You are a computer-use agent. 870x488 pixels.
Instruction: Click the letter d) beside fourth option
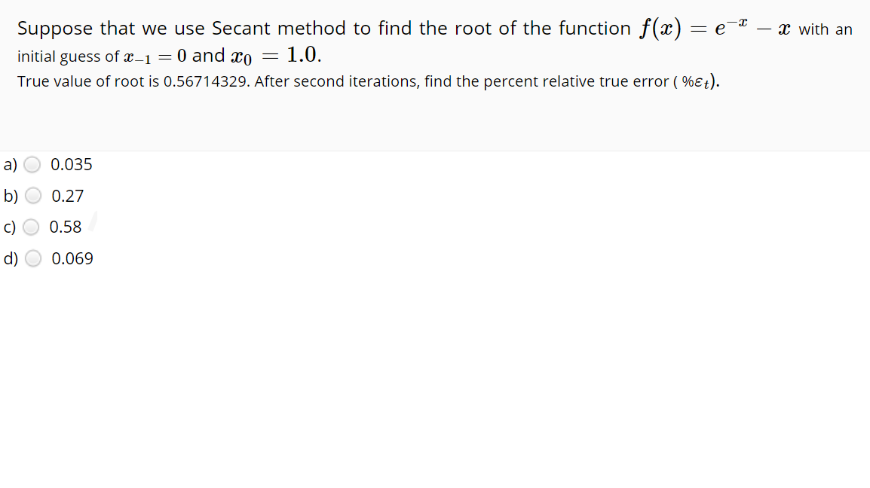point(9,258)
